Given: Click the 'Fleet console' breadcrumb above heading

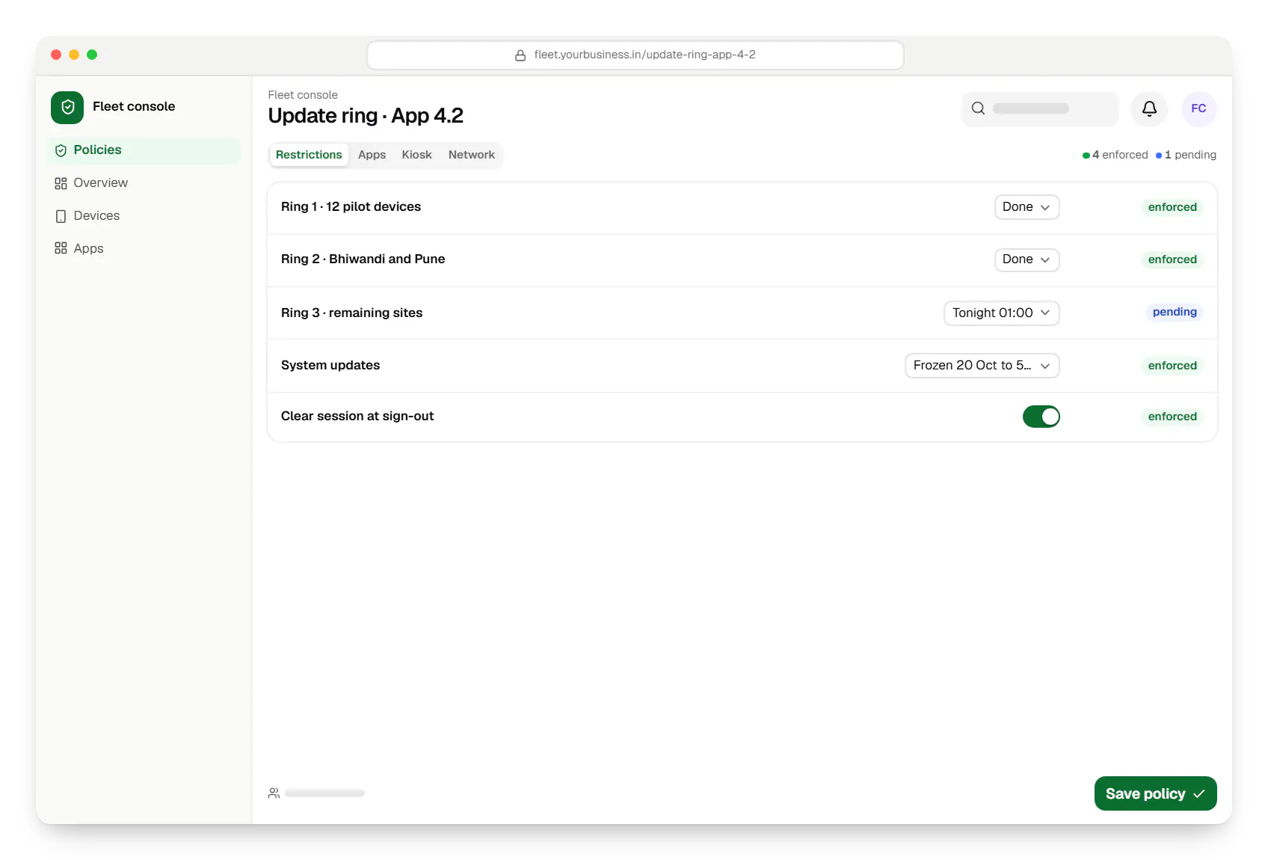Looking at the screenshot, I should [x=303, y=95].
